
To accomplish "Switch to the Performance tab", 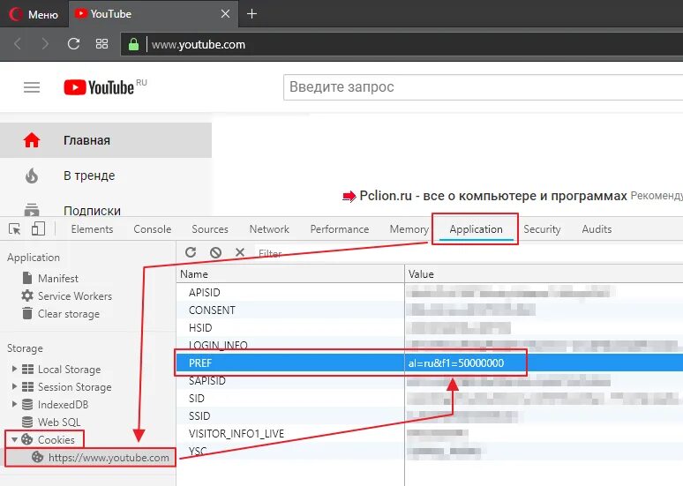I will (x=340, y=229).
